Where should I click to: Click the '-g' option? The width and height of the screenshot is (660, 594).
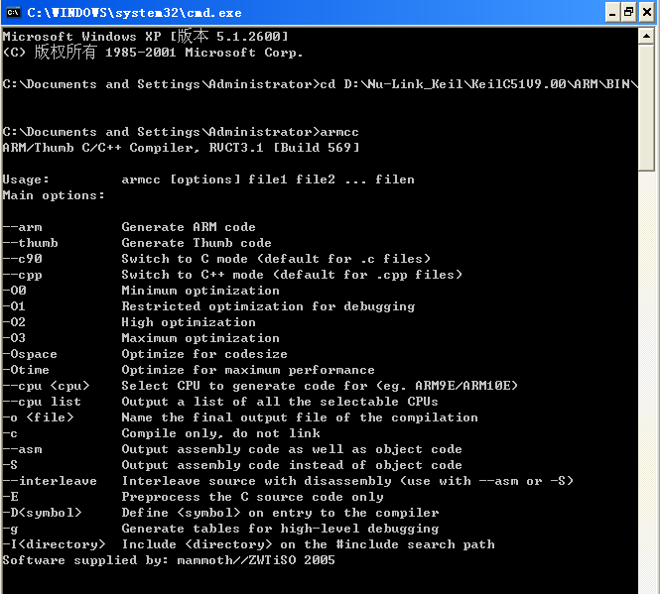coord(10,530)
